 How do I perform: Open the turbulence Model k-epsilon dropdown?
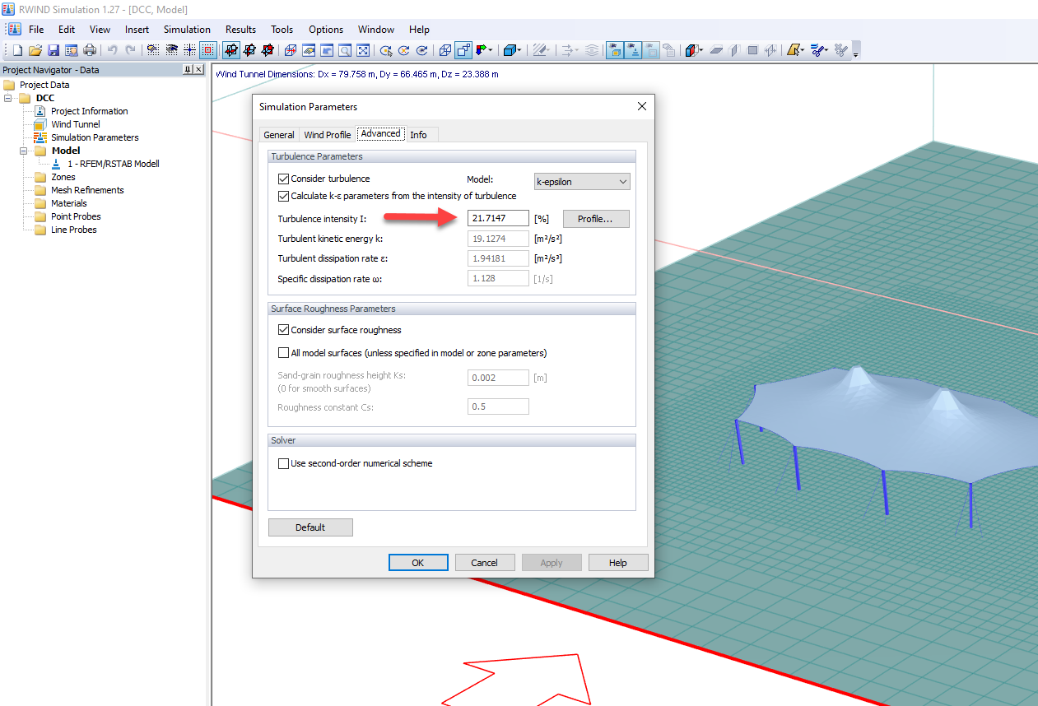point(581,182)
